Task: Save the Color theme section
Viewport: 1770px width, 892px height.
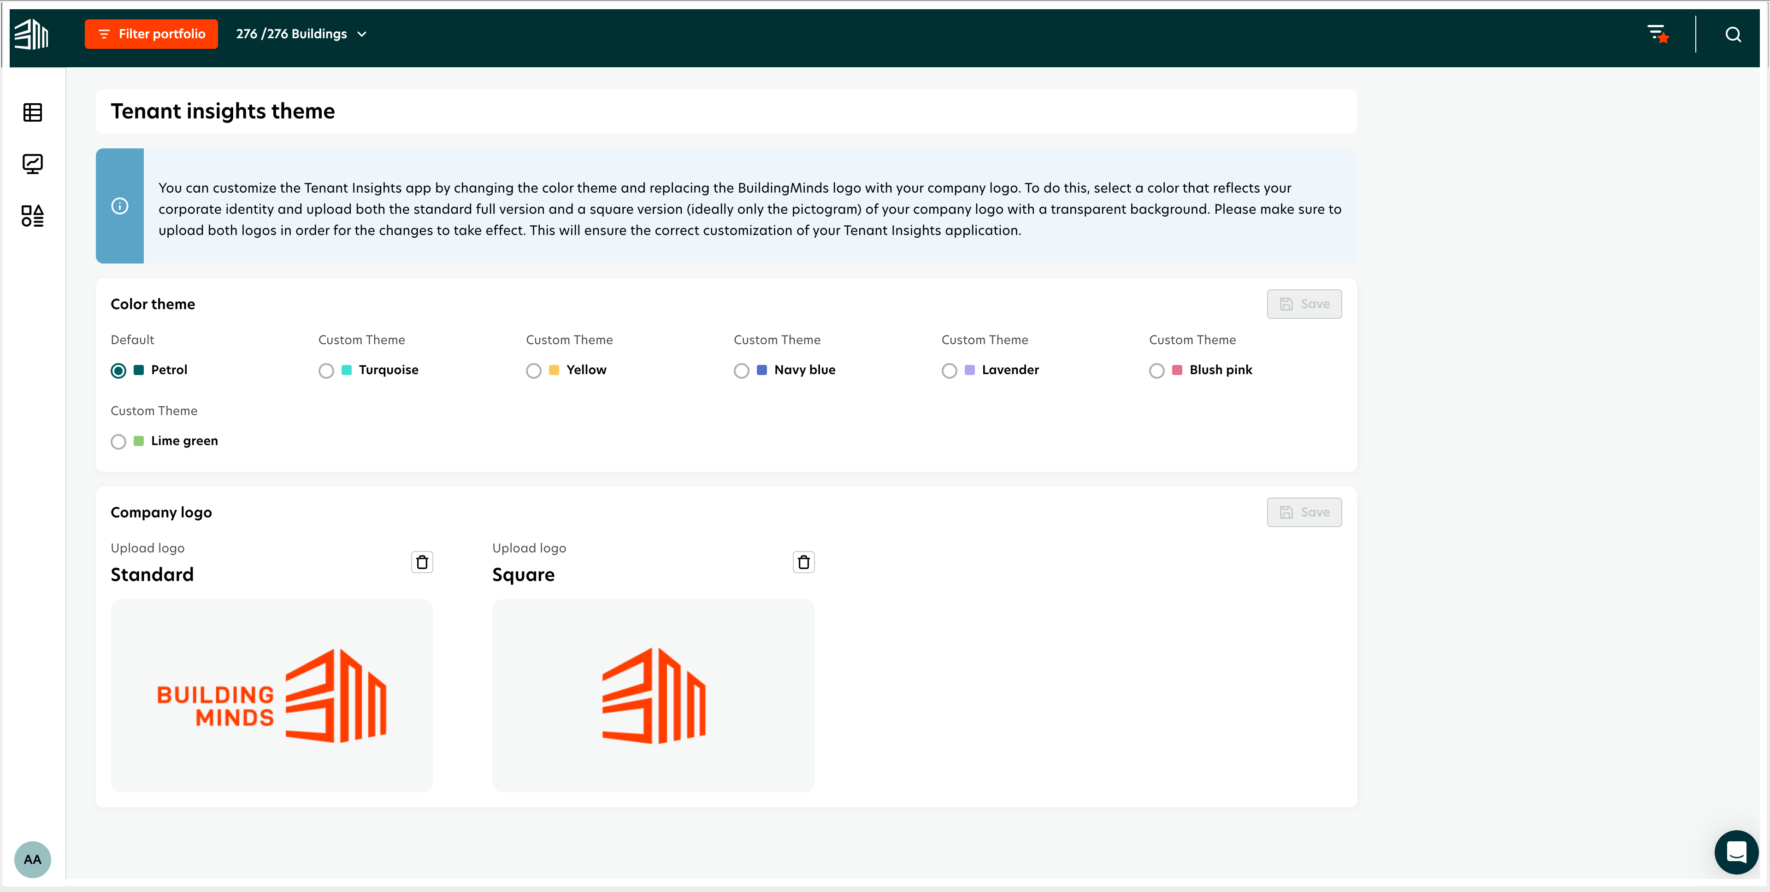Action: 1304,304
